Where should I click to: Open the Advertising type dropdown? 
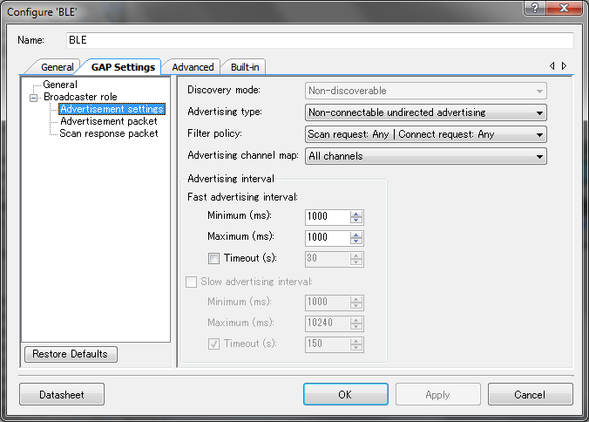(x=425, y=112)
